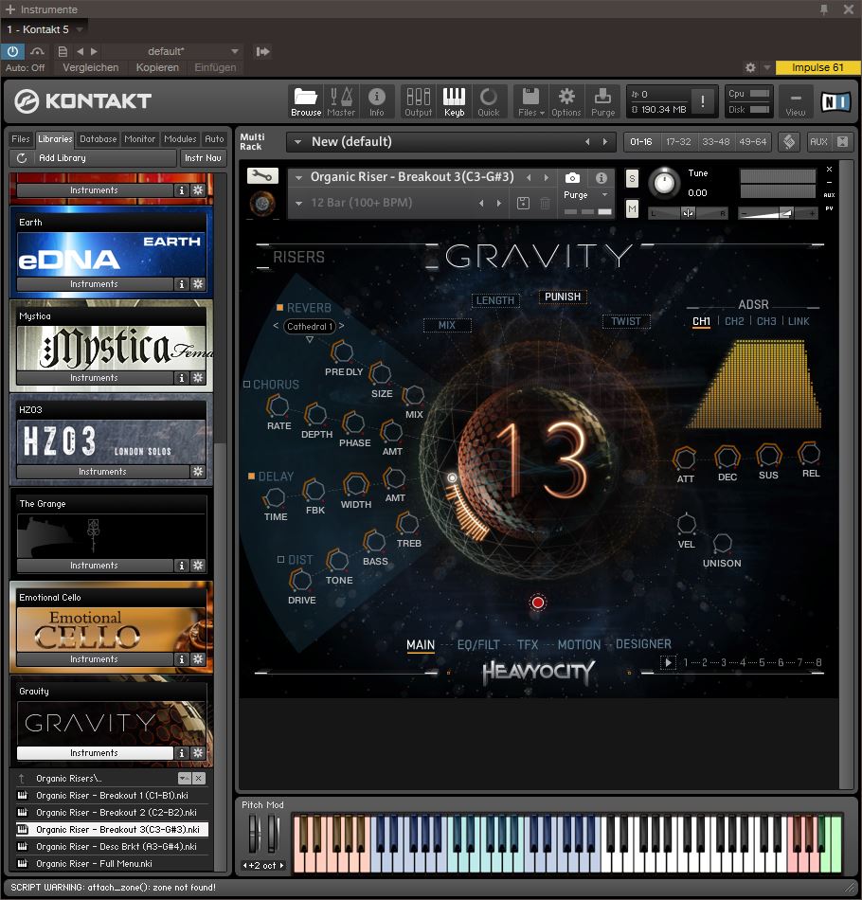The width and height of the screenshot is (862, 900).
Task: Toggle the AUX sends display
Action: coord(818,142)
